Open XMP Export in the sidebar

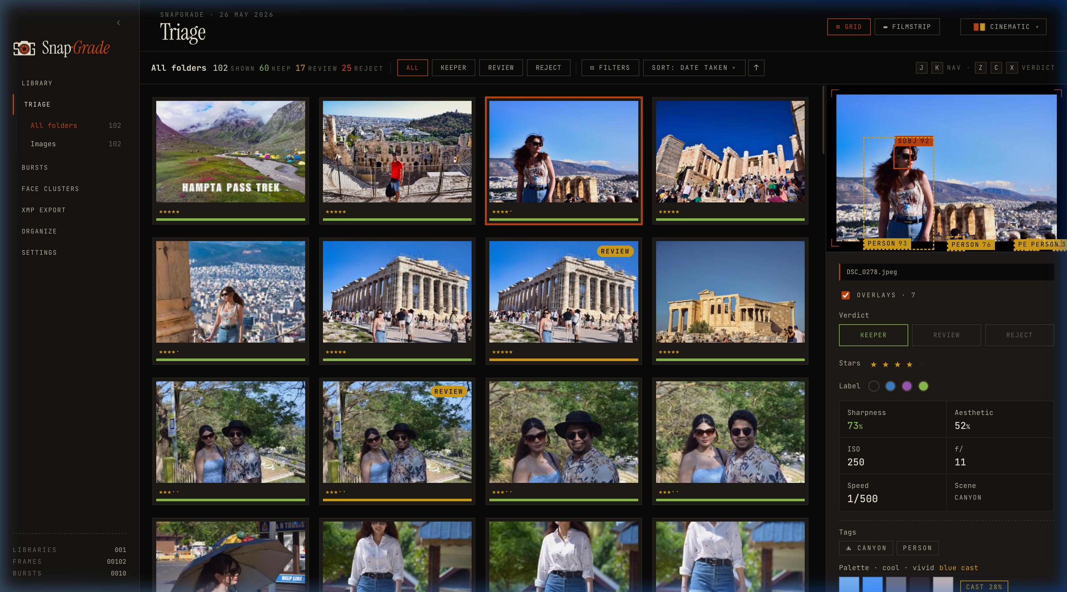click(x=44, y=210)
